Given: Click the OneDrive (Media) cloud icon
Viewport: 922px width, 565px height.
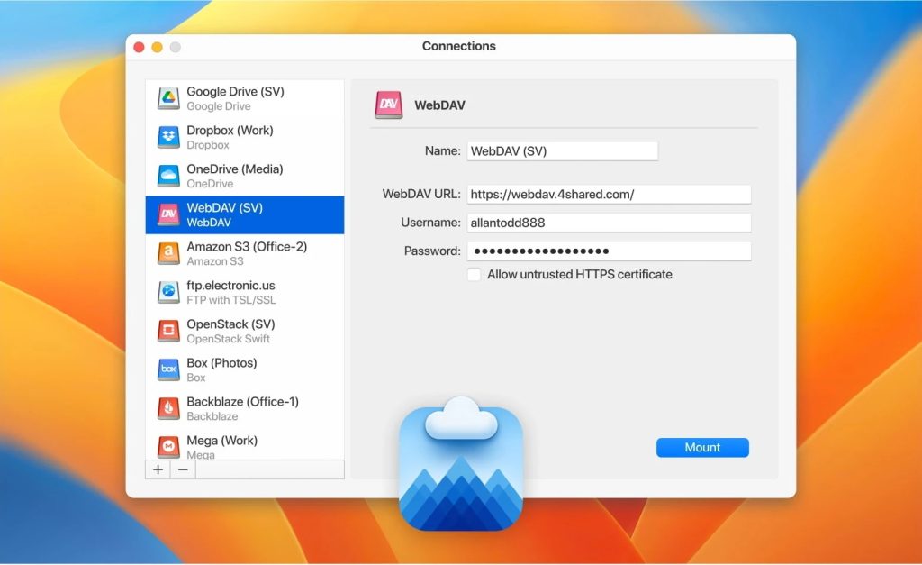Looking at the screenshot, I should click(x=168, y=176).
